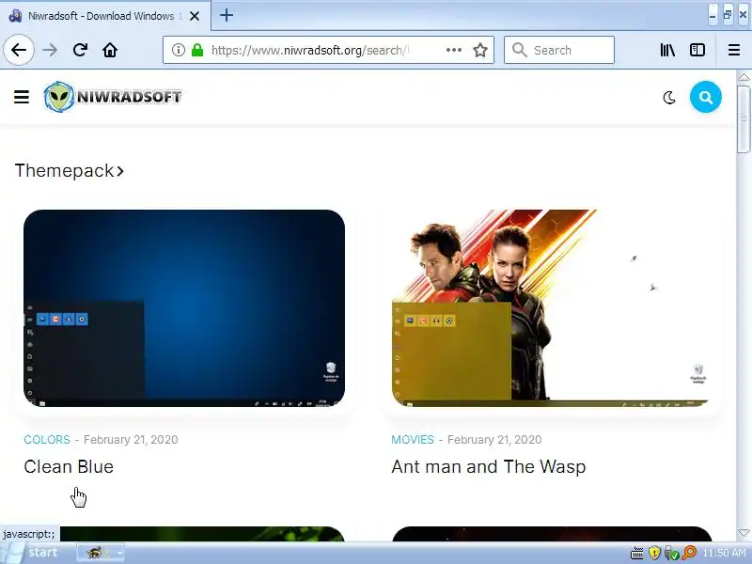Show sidebars toolbar button
This screenshot has width=752, height=564.
[697, 50]
